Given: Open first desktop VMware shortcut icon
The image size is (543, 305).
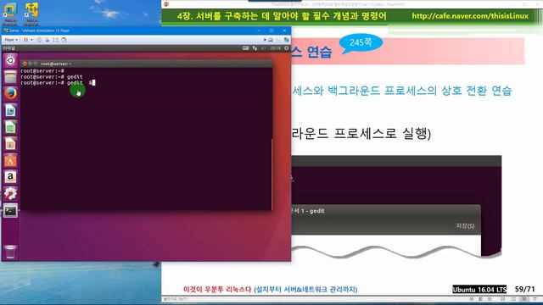Looking at the screenshot, I should point(10,14).
